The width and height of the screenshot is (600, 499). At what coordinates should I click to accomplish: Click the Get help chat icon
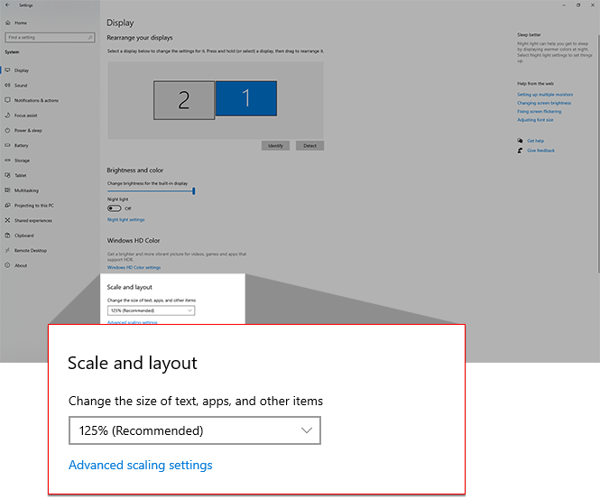(521, 141)
